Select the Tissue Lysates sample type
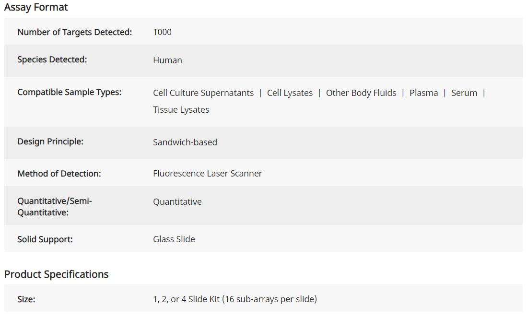 pyautogui.click(x=181, y=110)
